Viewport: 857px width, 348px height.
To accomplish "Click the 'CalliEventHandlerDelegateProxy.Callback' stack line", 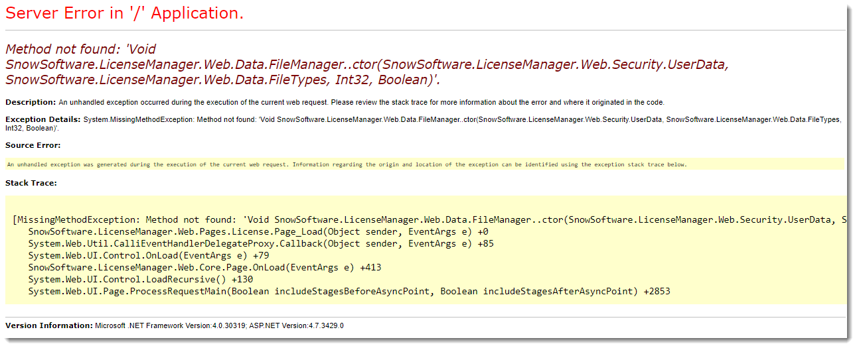I will tap(261, 243).
